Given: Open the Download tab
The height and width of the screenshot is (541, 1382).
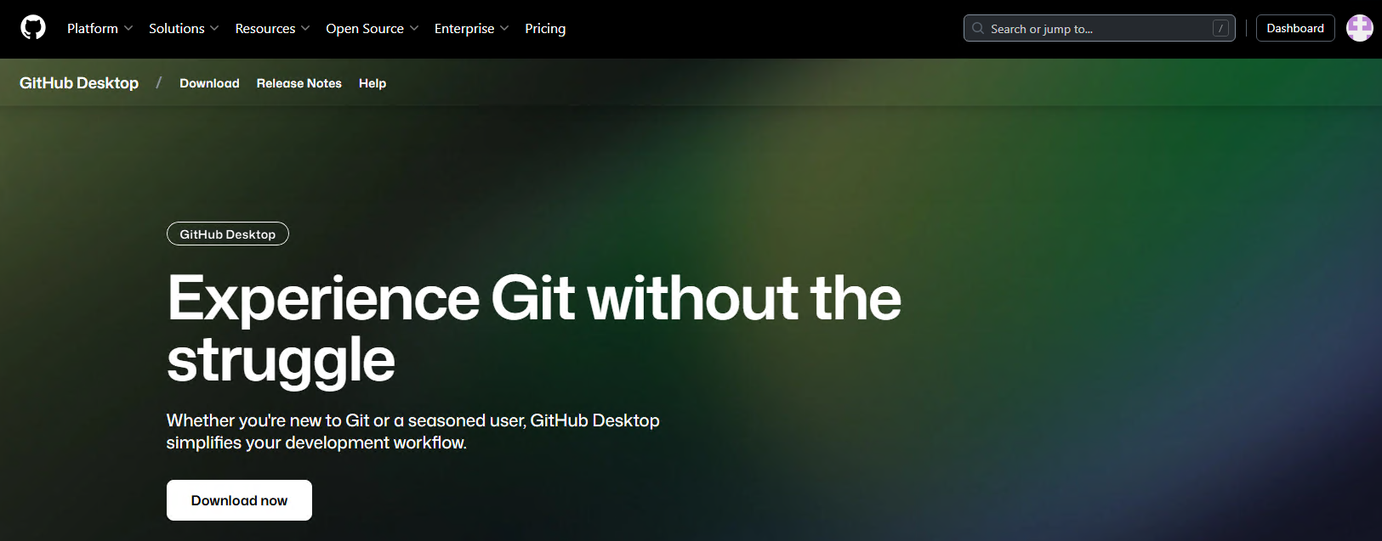Looking at the screenshot, I should tap(209, 83).
